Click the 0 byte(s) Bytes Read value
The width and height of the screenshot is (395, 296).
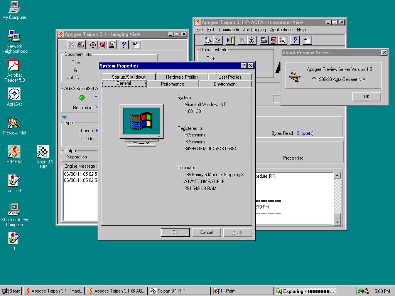[x=305, y=133]
